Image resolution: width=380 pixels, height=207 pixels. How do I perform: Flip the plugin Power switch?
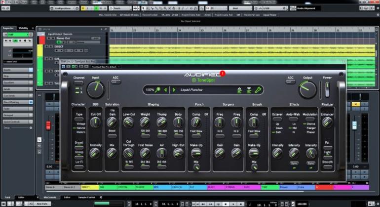[x=327, y=89]
